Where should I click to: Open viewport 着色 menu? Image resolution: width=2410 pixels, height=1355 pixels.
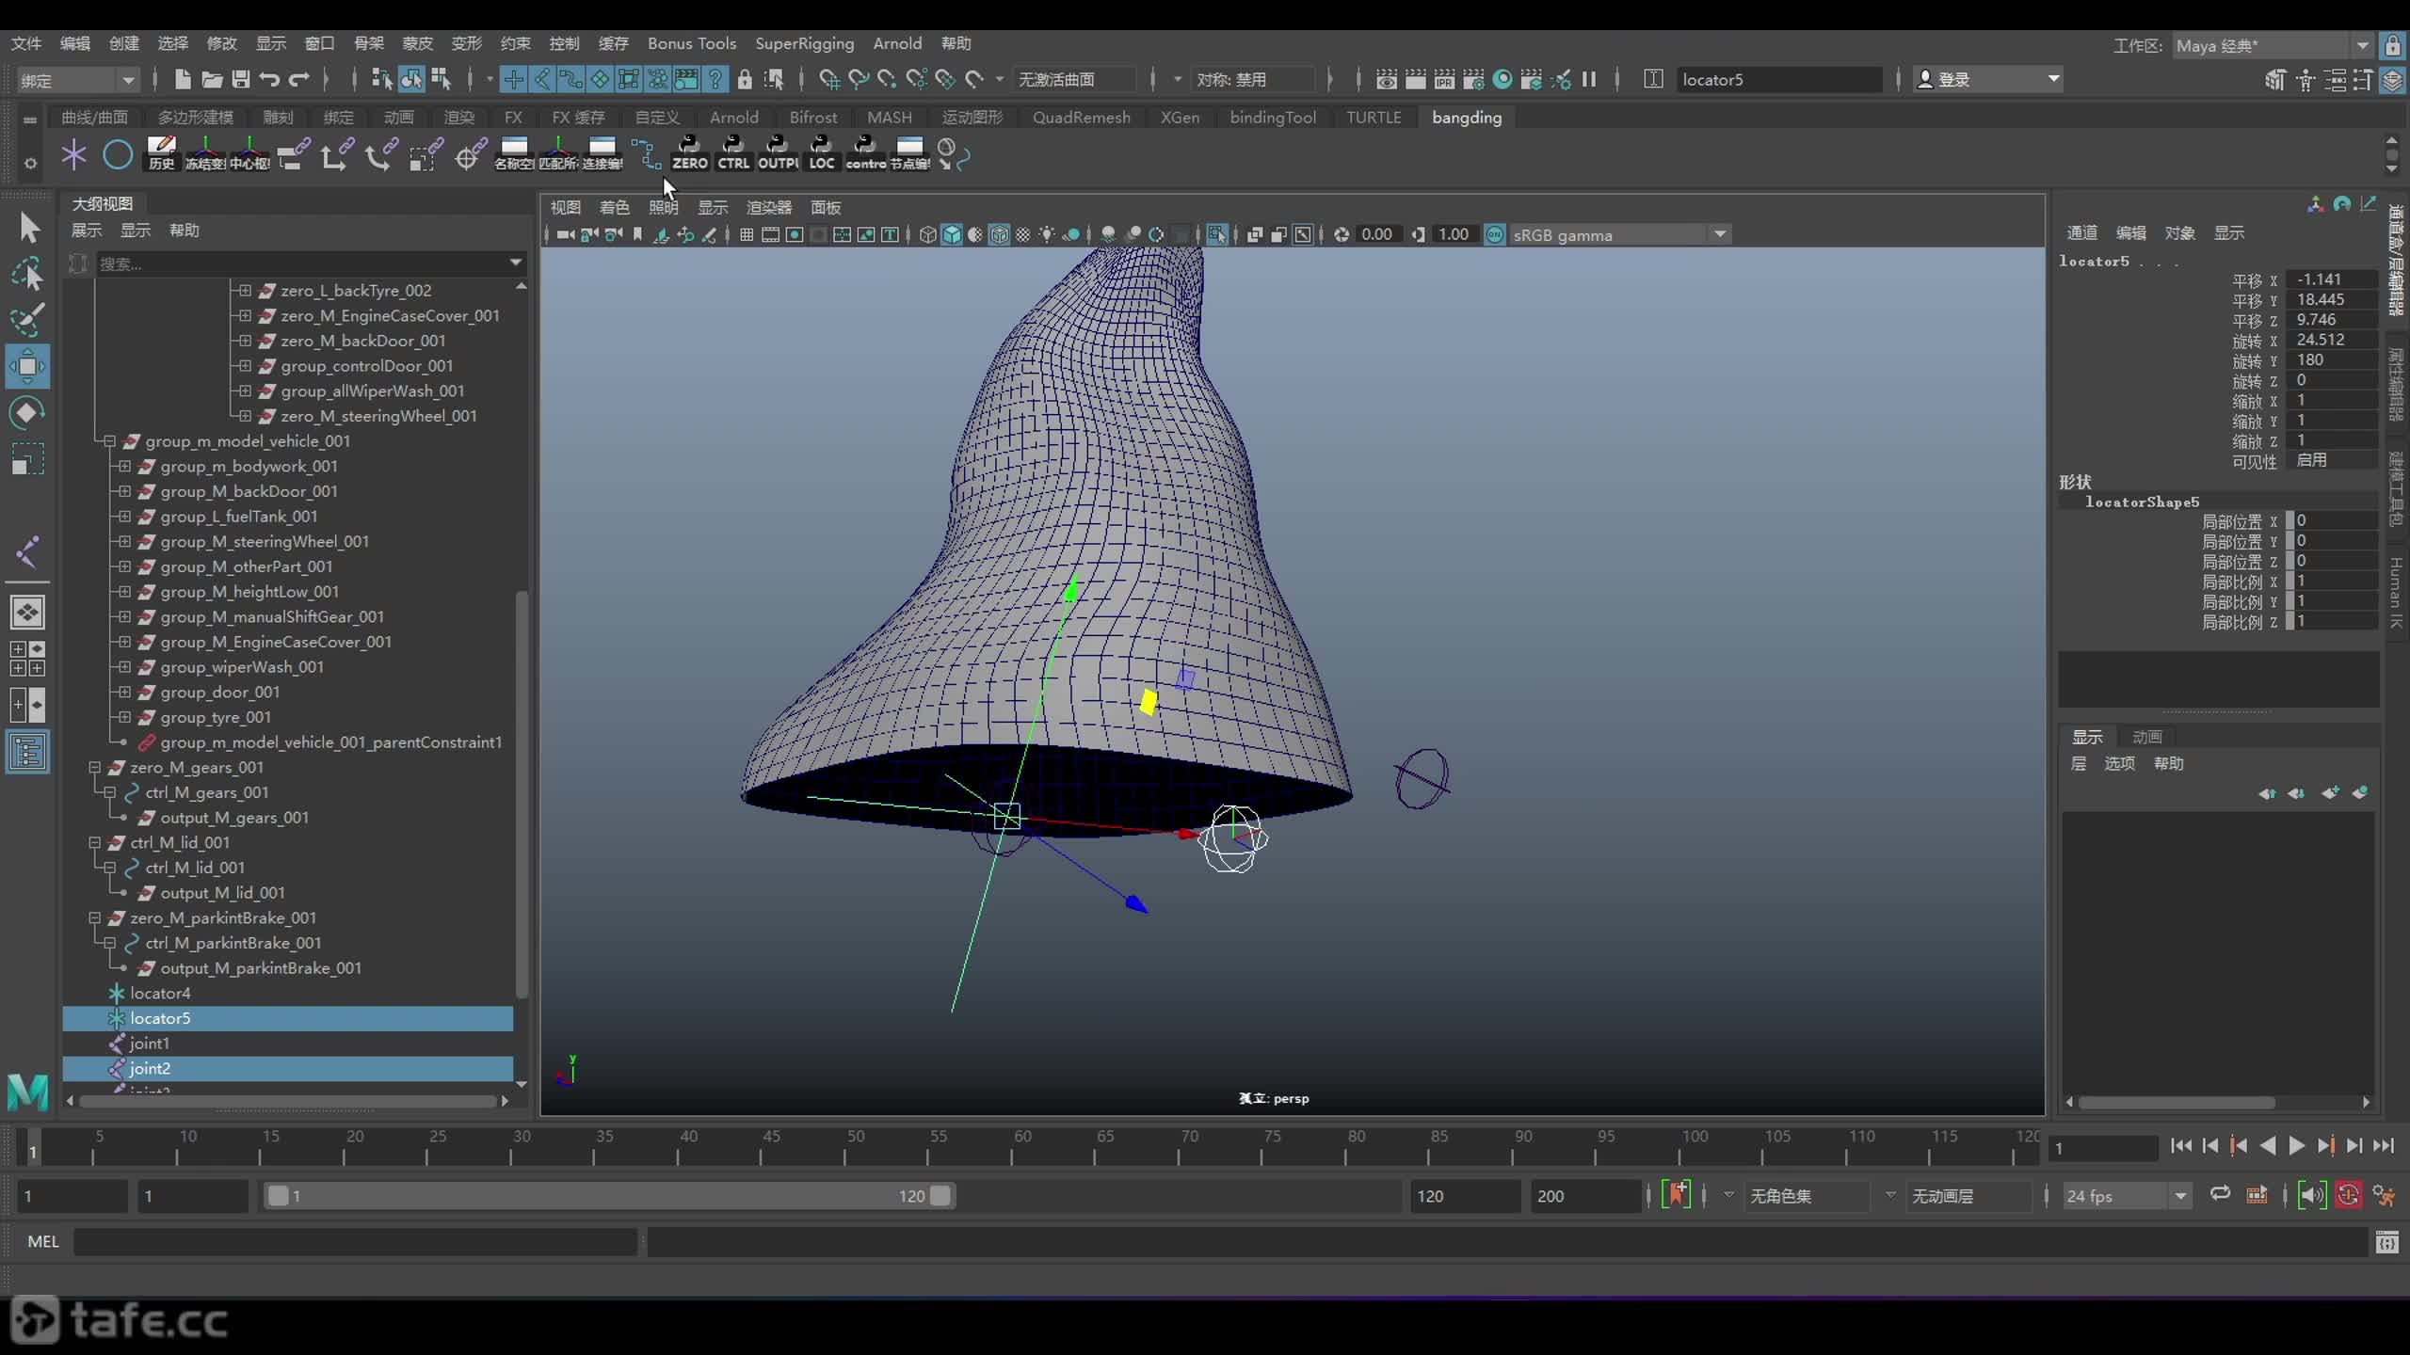pyautogui.click(x=614, y=207)
